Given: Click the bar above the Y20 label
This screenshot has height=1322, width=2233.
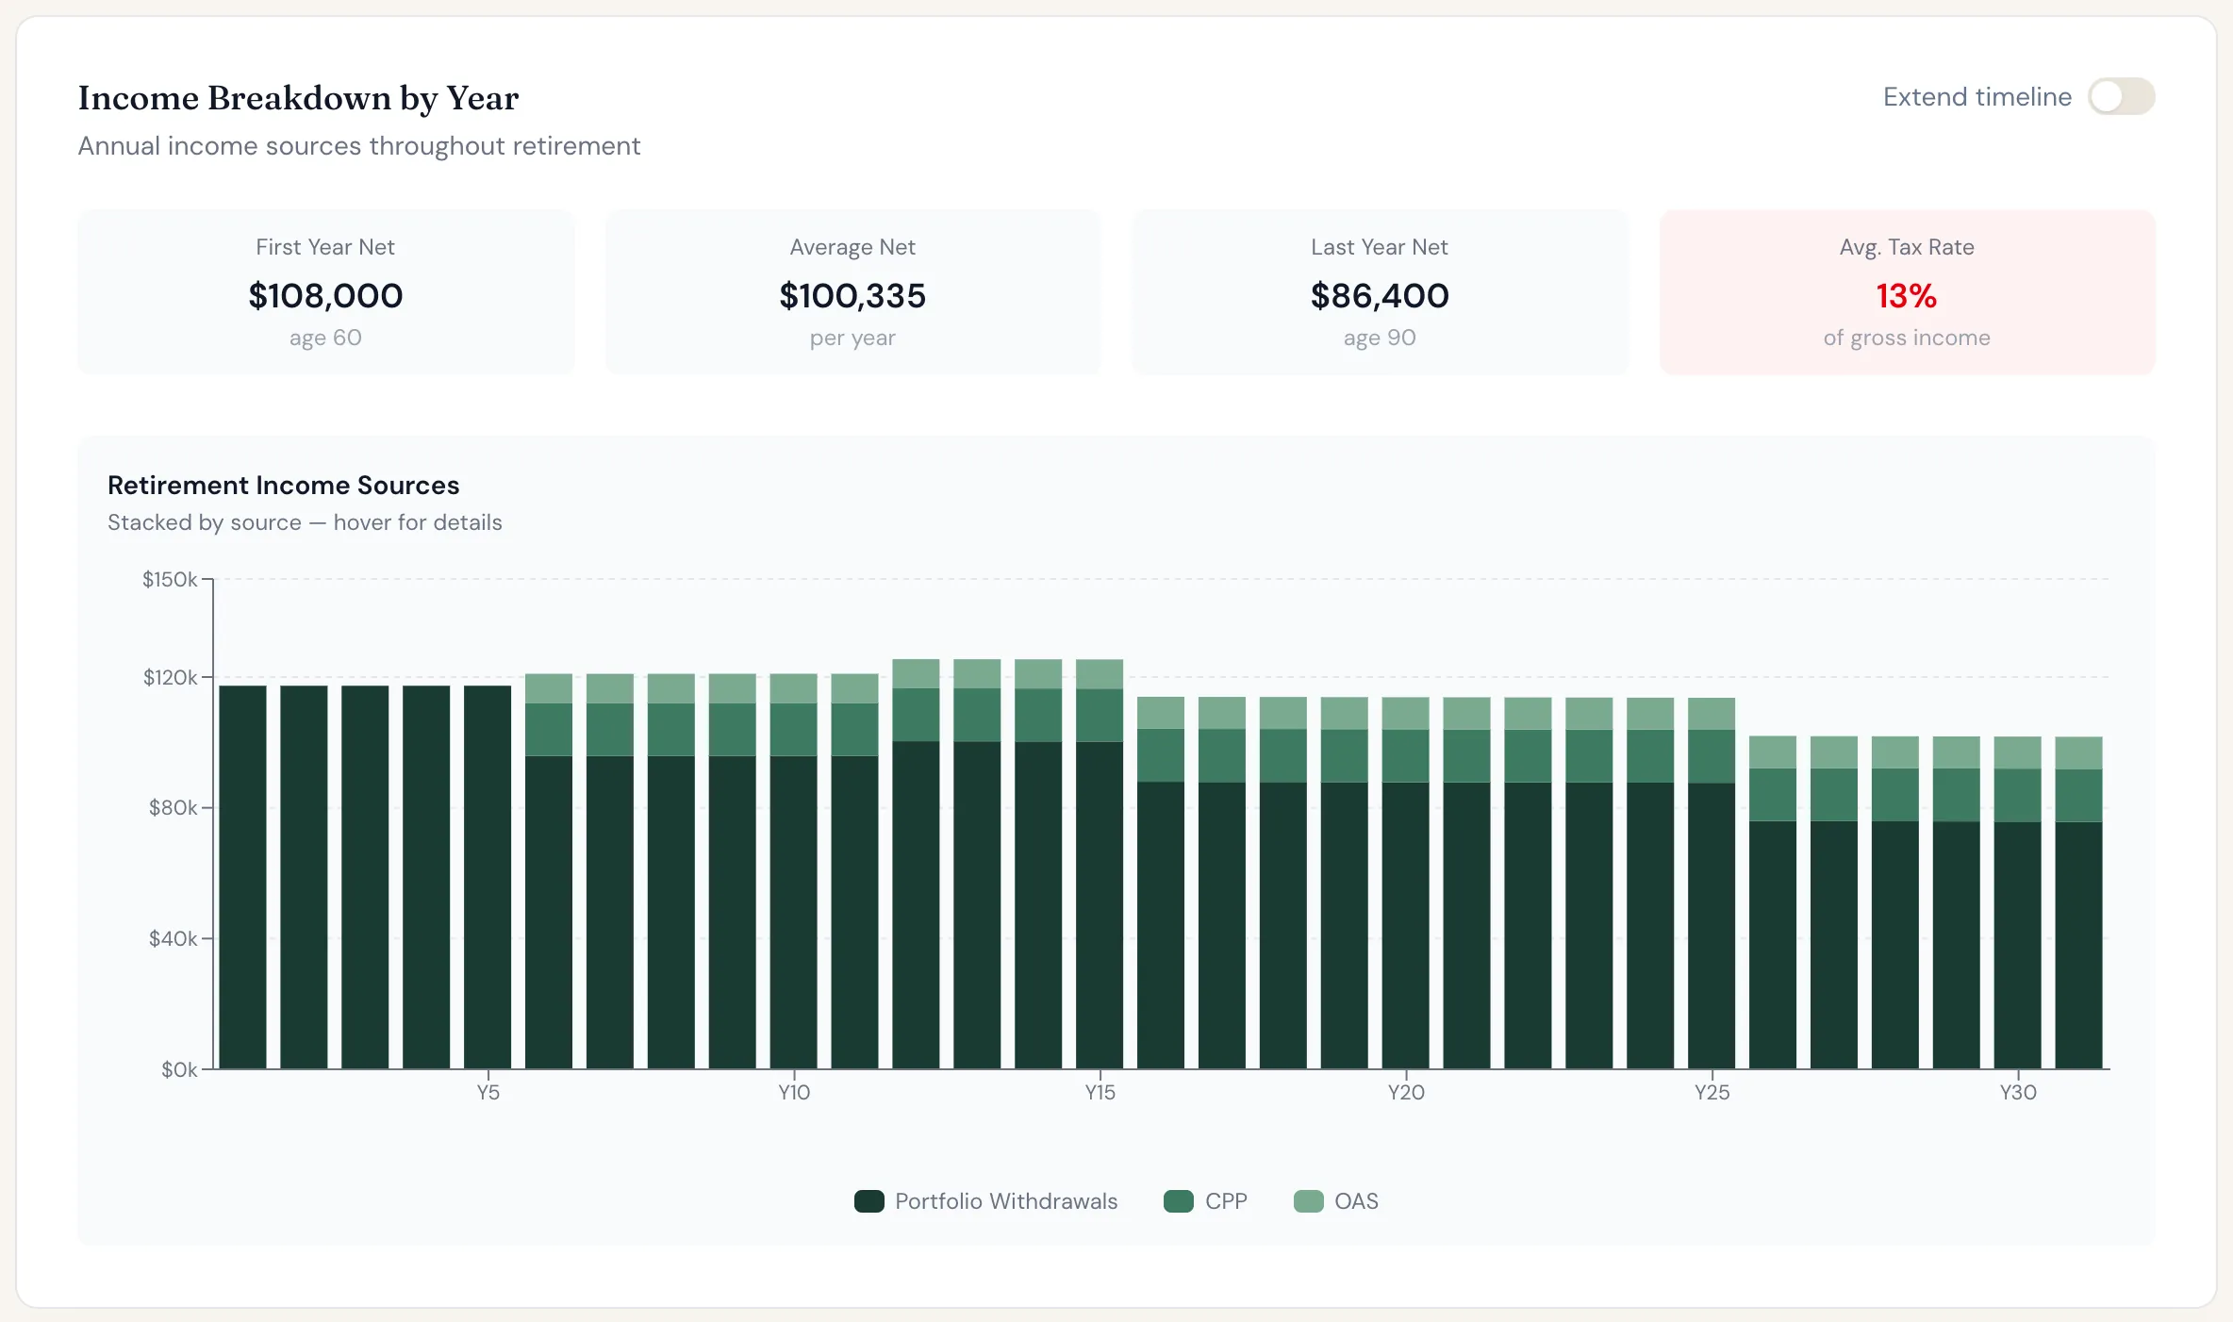Looking at the screenshot, I should [x=1406, y=883].
